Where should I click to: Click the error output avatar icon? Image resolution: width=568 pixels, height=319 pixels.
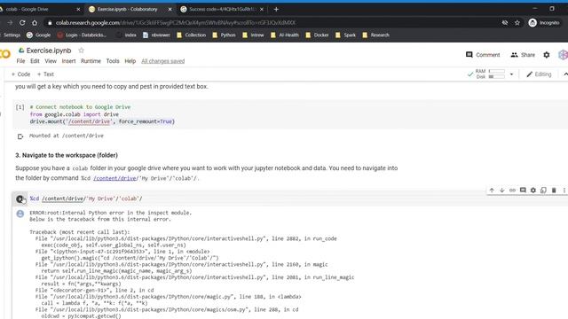(x=20, y=214)
